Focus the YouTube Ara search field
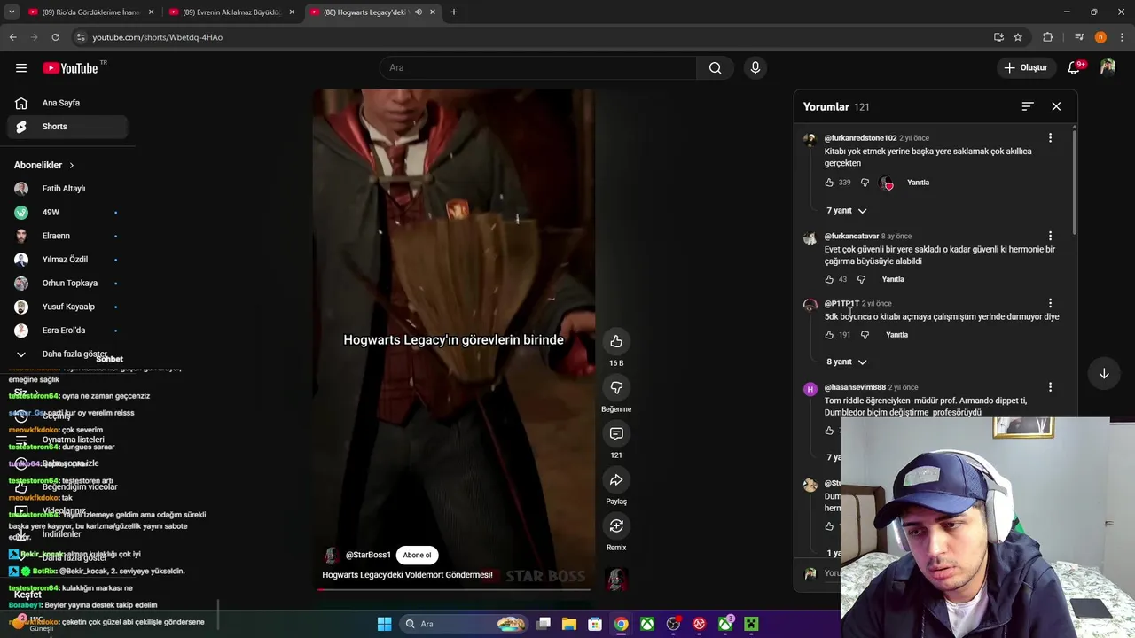 click(x=538, y=68)
